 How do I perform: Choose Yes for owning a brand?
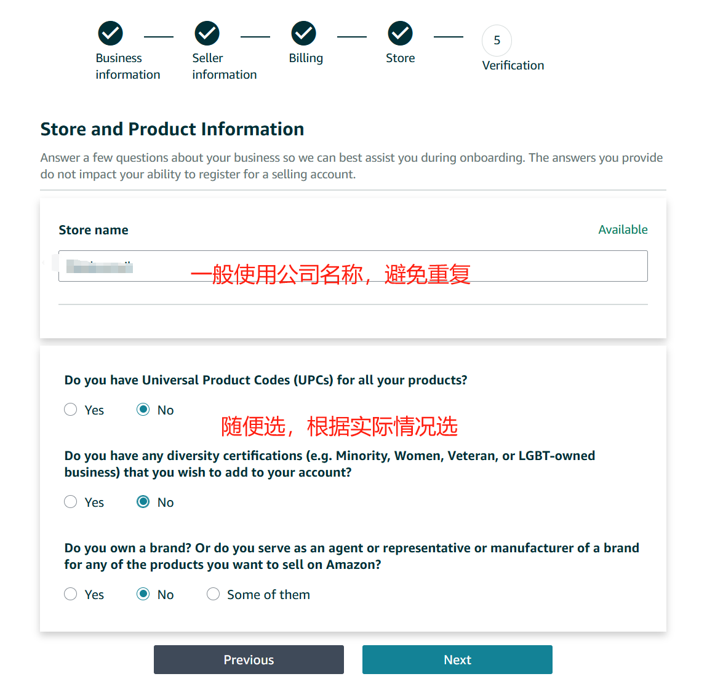tap(71, 594)
